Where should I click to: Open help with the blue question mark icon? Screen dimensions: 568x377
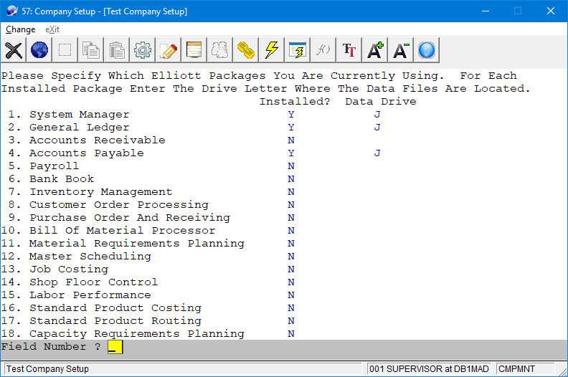[x=427, y=50]
